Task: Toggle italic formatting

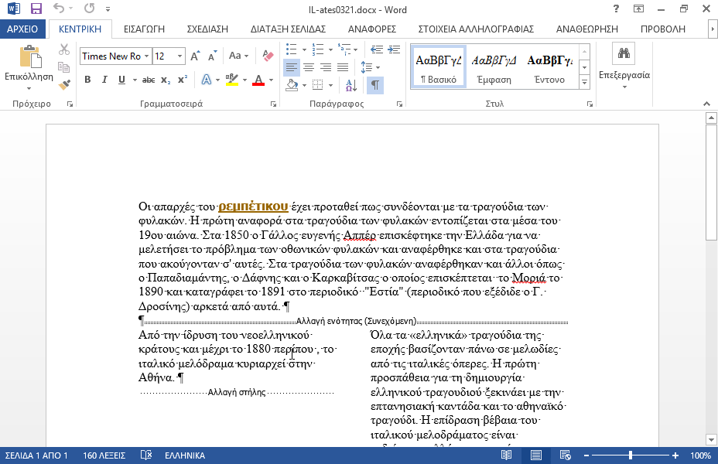Action: coord(104,80)
